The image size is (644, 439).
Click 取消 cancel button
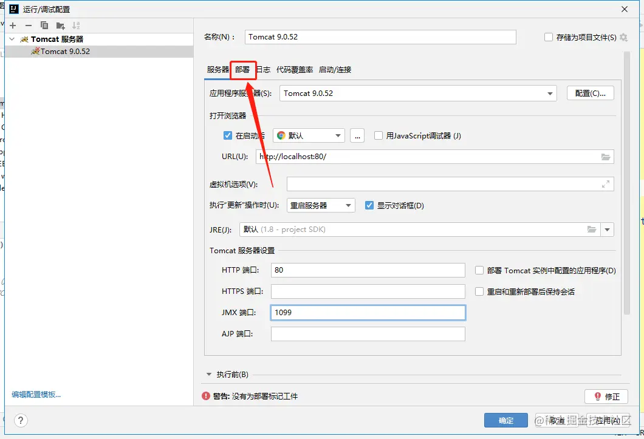click(557, 421)
